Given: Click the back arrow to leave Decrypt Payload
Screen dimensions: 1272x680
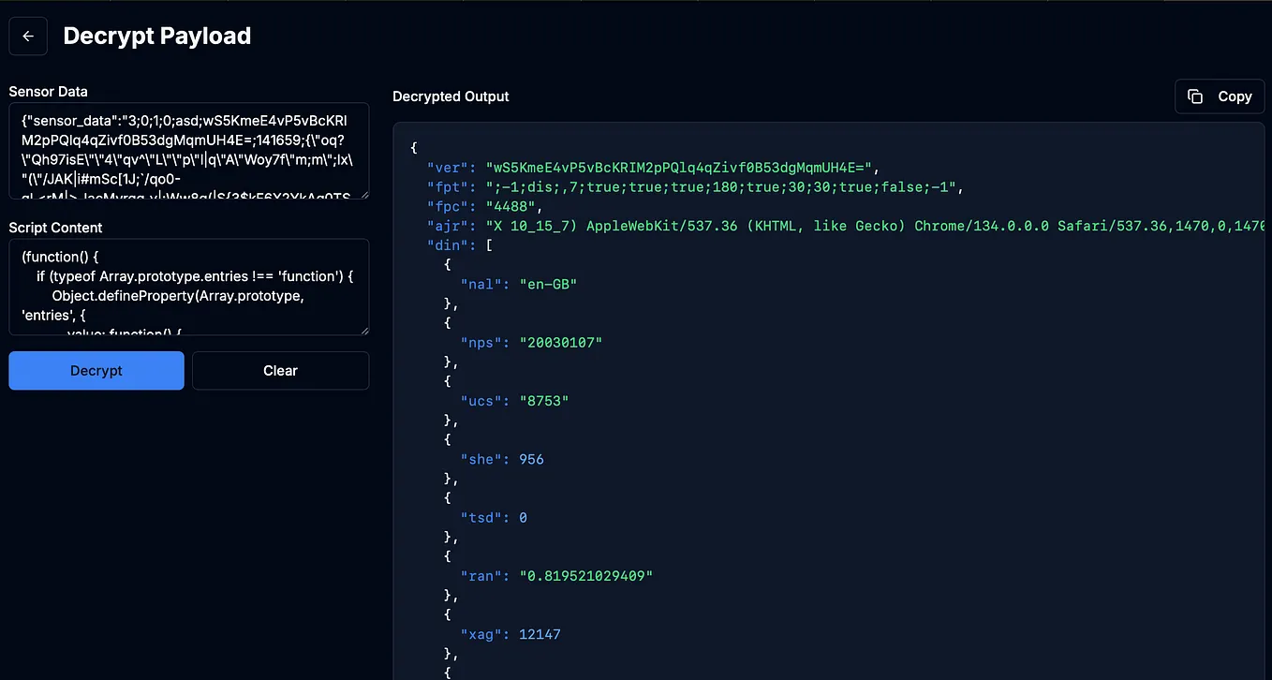Looking at the screenshot, I should [27, 35].
